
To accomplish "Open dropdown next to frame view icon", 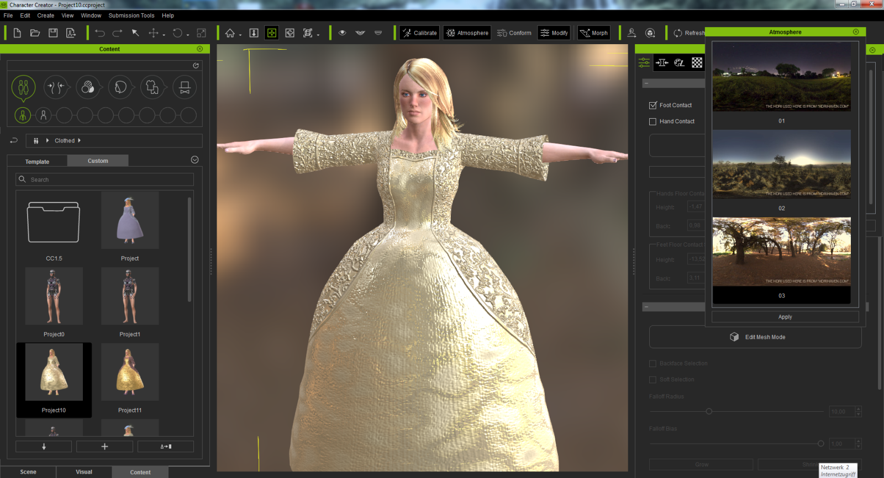I will tap(318, 35).
